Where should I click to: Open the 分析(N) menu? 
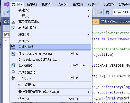(x=124, y=4)
